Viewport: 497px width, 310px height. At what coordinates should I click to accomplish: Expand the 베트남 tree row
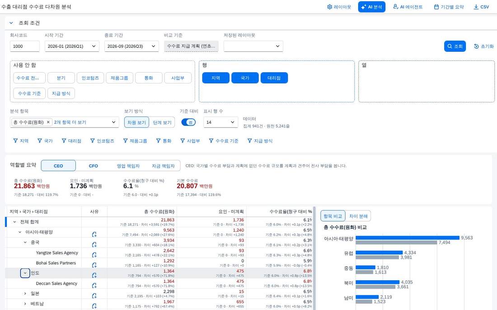click(x=25, y=304)
